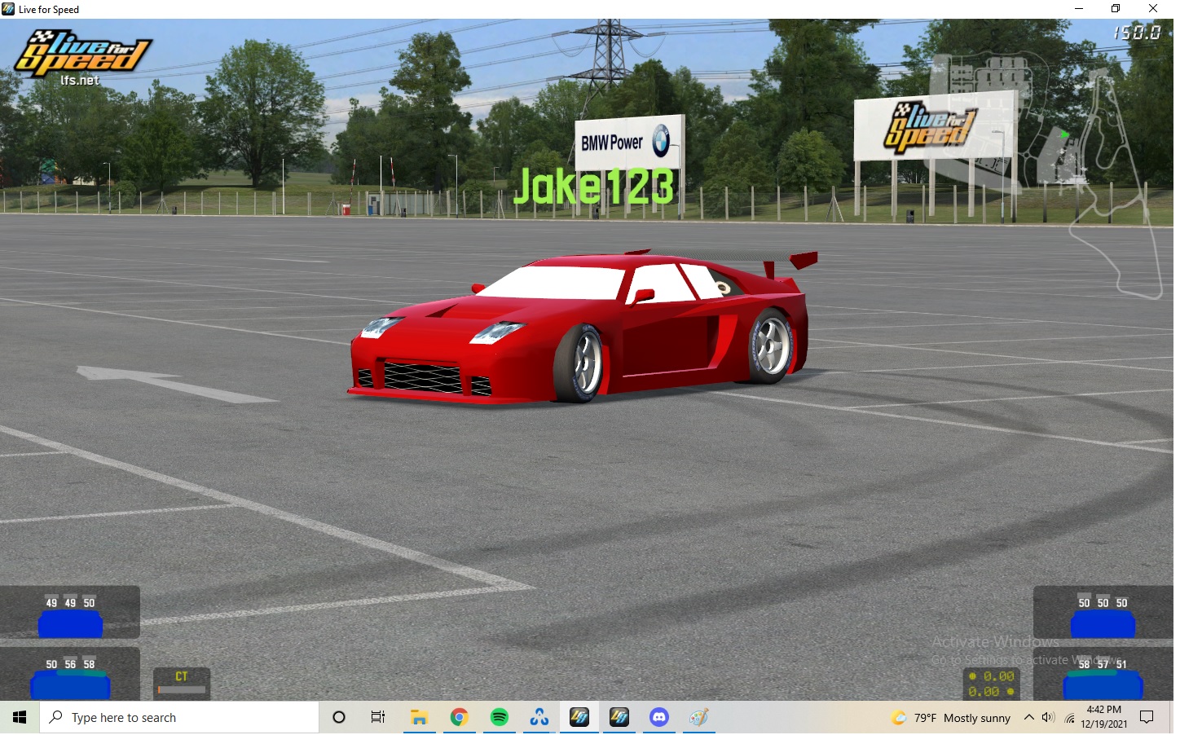Click the tyre display reading 58 57 51
1180x735 pixels.
[x=1103, y=674]
